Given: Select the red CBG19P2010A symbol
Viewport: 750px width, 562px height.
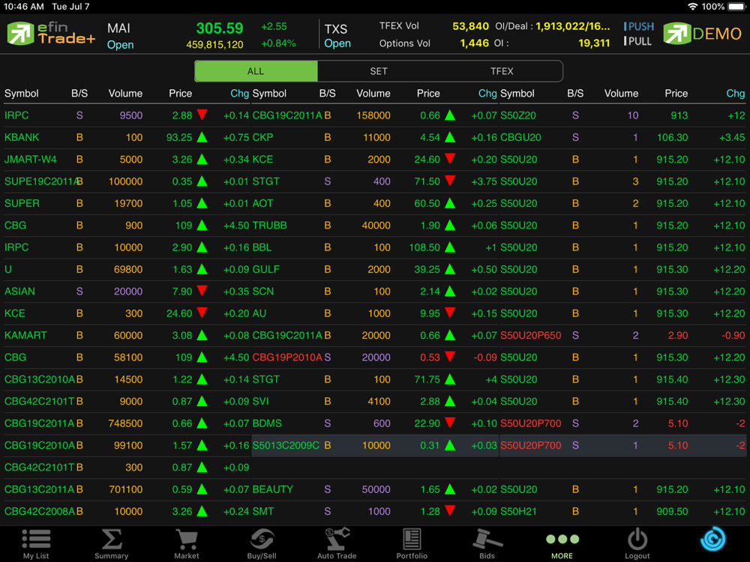Looking at the screenshot, I should (287, 357).
